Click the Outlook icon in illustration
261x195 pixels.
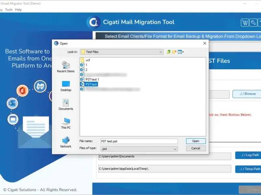pyautogui.click(x=12, y=103)
